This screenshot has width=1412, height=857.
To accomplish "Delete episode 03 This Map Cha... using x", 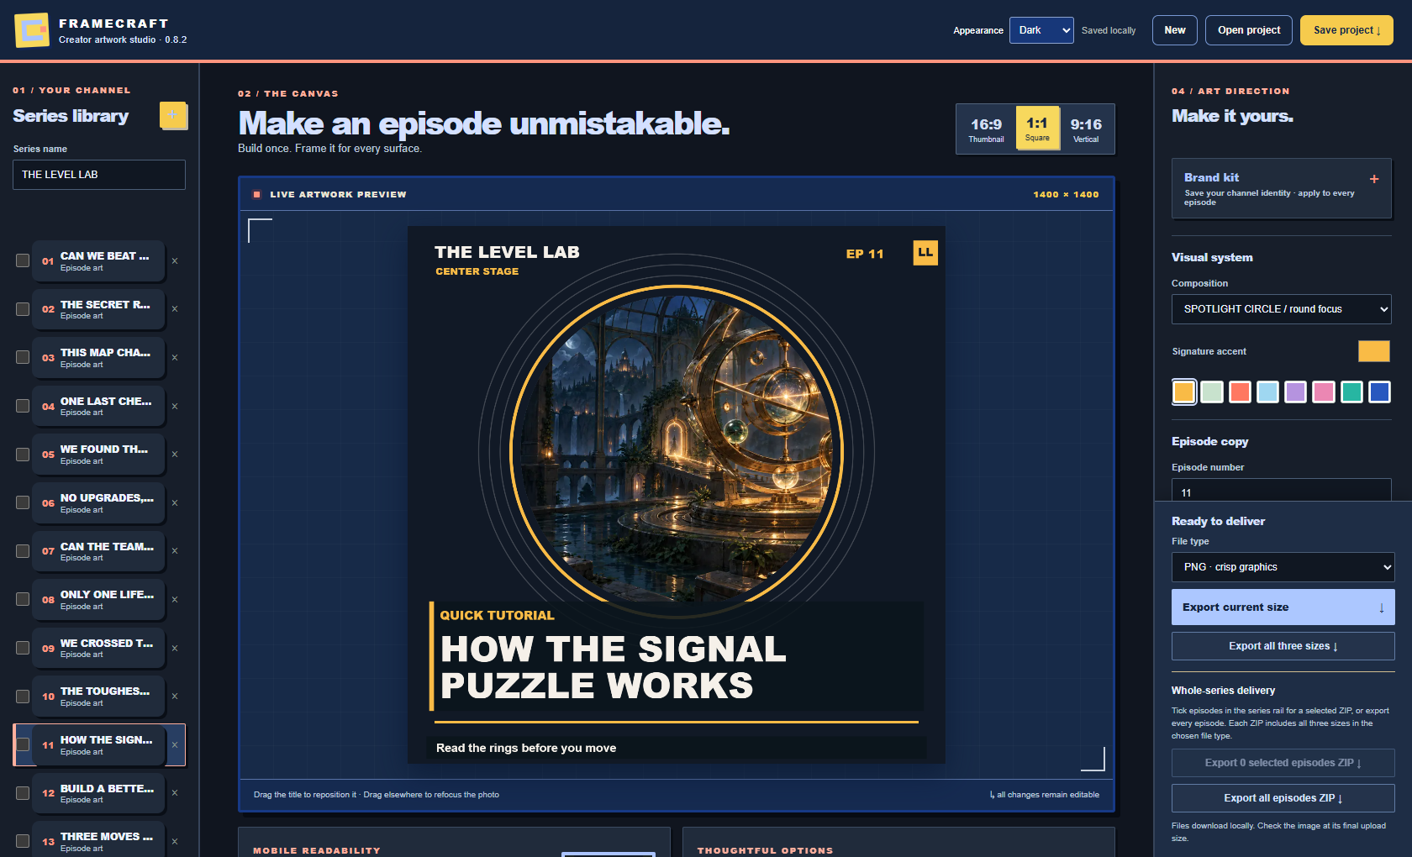I will tap(175, 358).
